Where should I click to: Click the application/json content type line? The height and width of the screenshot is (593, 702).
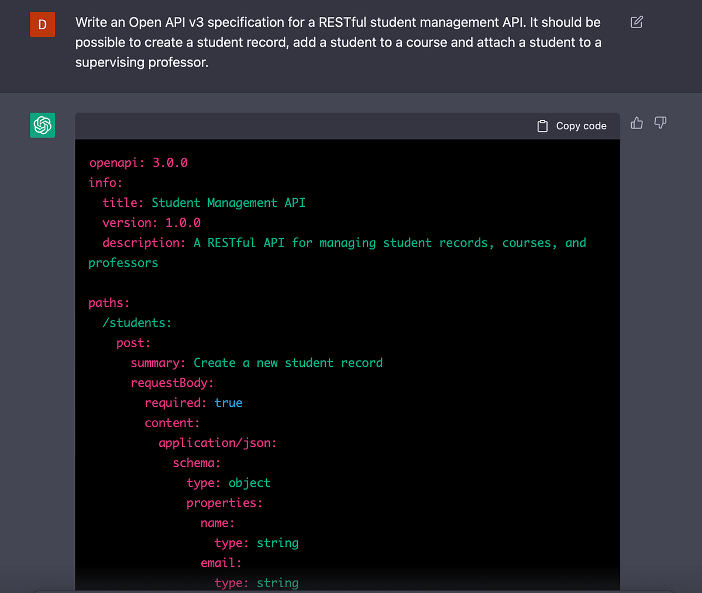pos(217,442)
